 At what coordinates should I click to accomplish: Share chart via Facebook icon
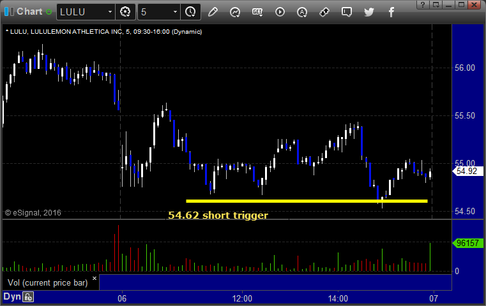point(391,12)
